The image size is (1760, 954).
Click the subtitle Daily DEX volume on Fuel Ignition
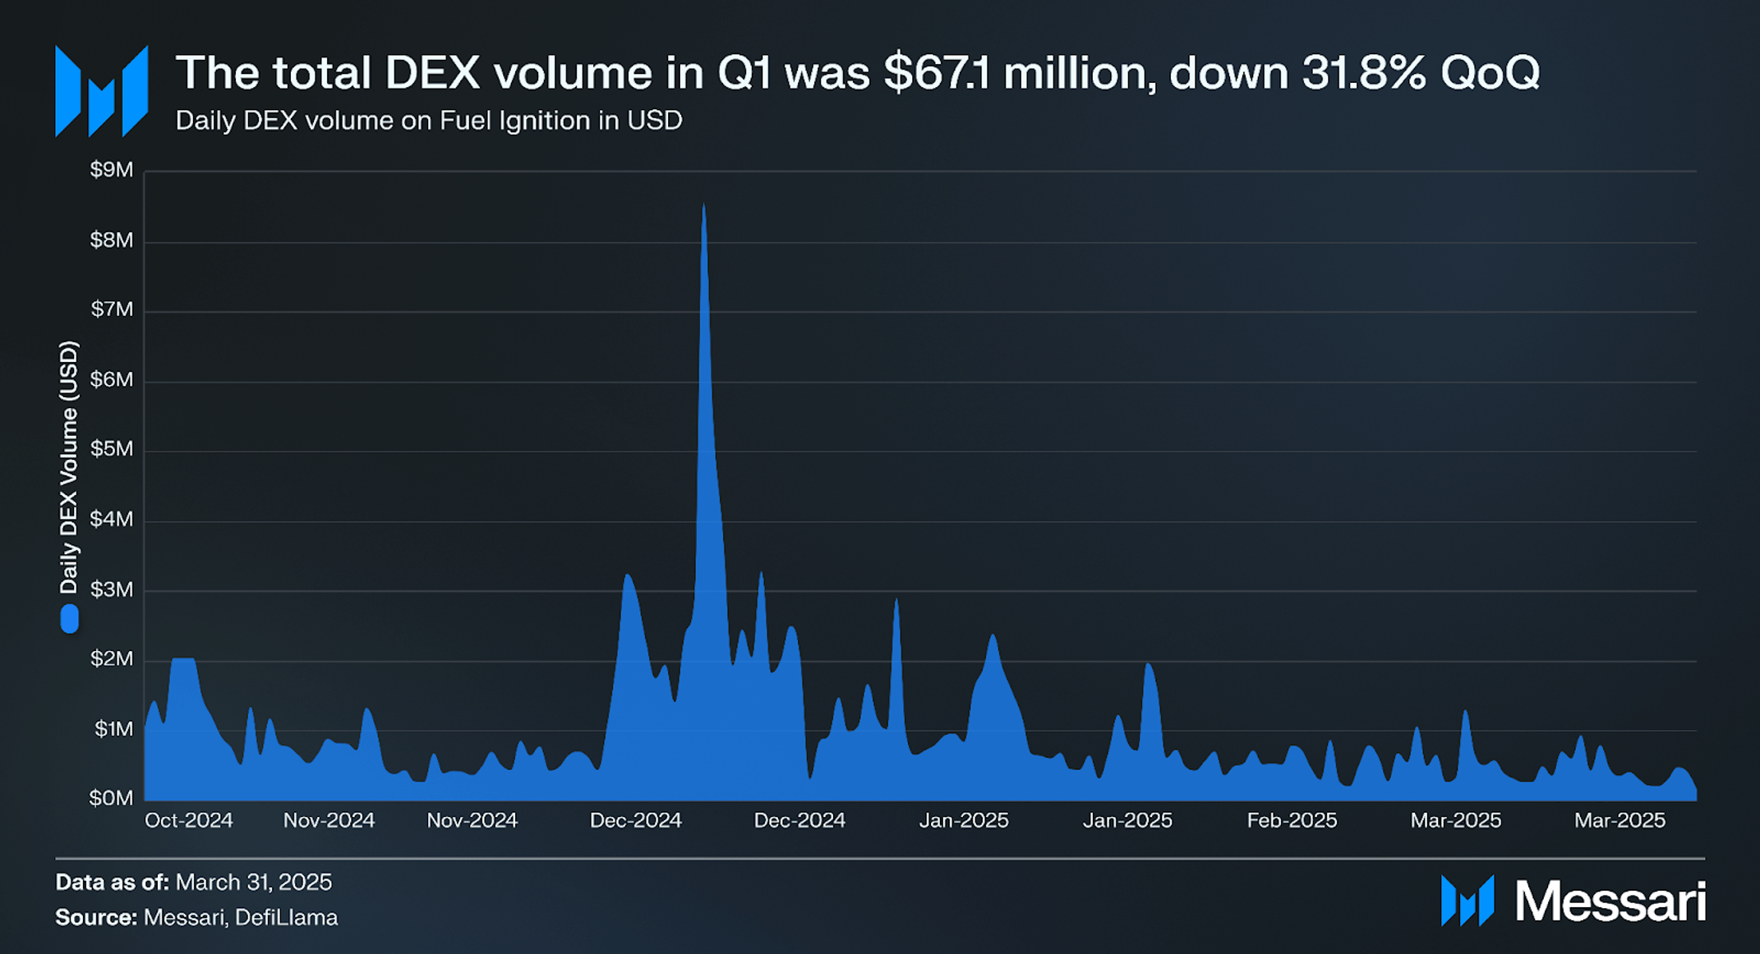429,121
